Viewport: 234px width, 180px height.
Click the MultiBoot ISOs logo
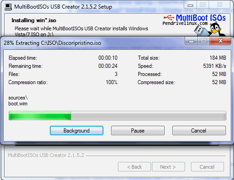201,18
